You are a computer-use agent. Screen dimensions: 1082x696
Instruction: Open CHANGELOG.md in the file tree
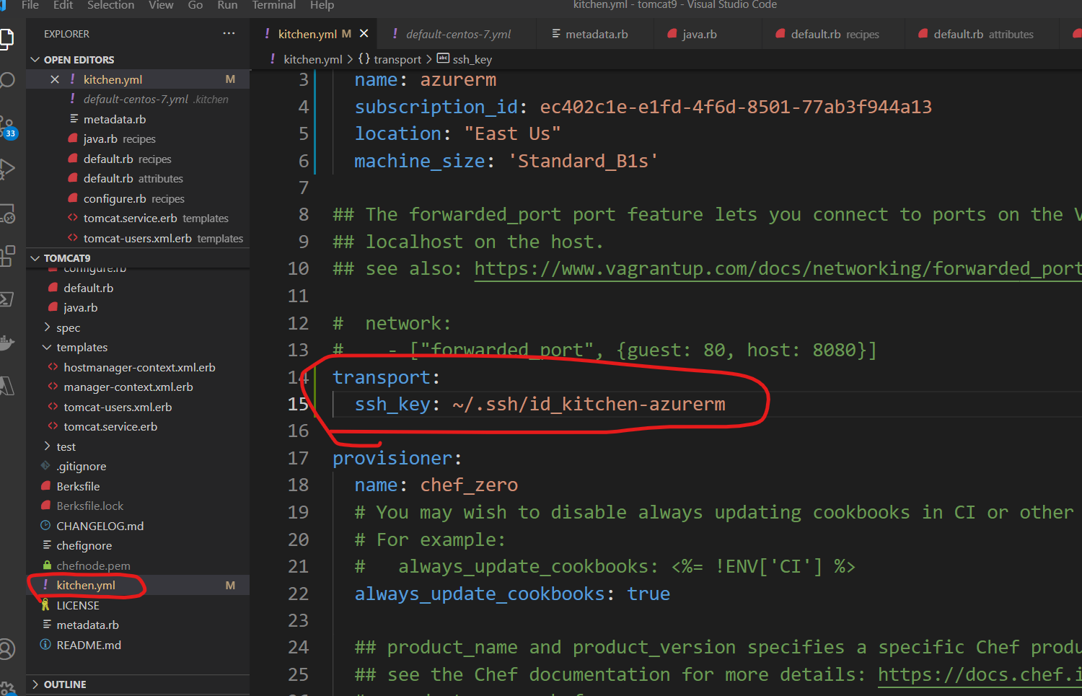pos(100,527)
